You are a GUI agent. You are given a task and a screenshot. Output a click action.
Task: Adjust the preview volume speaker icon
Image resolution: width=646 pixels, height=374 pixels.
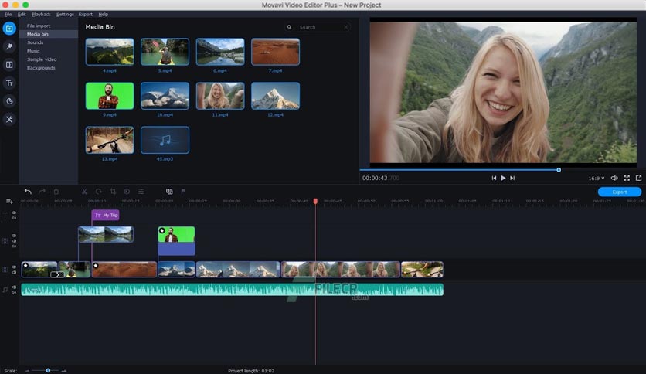coord(614,178)
